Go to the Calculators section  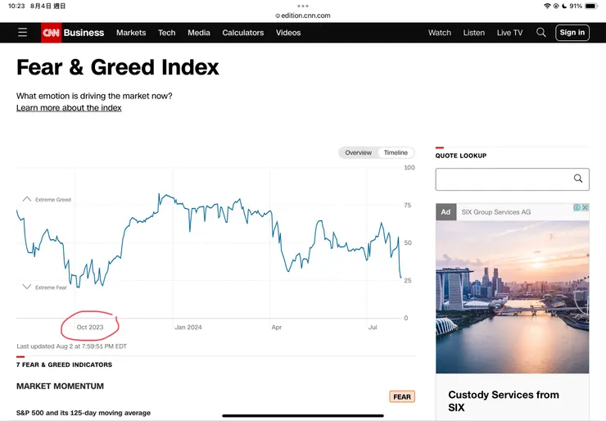(x=243, y=33)
